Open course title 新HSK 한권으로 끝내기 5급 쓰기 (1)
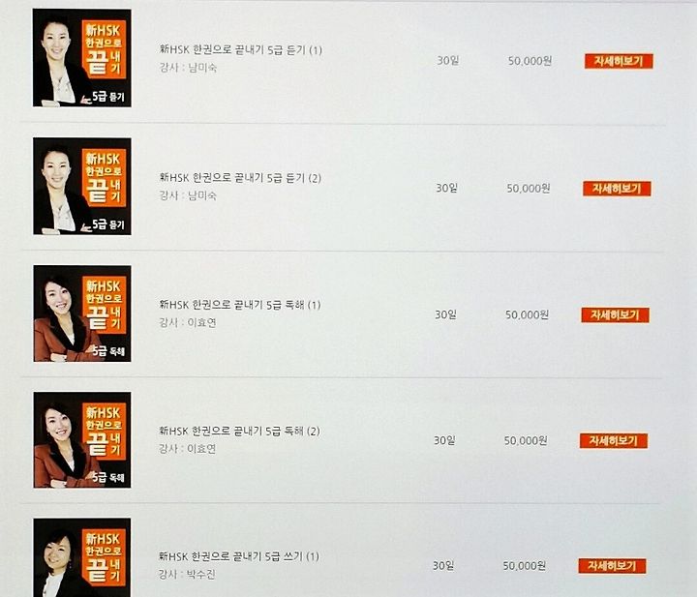The width and height of the screenshot is (697, 597). pos(239,556)
